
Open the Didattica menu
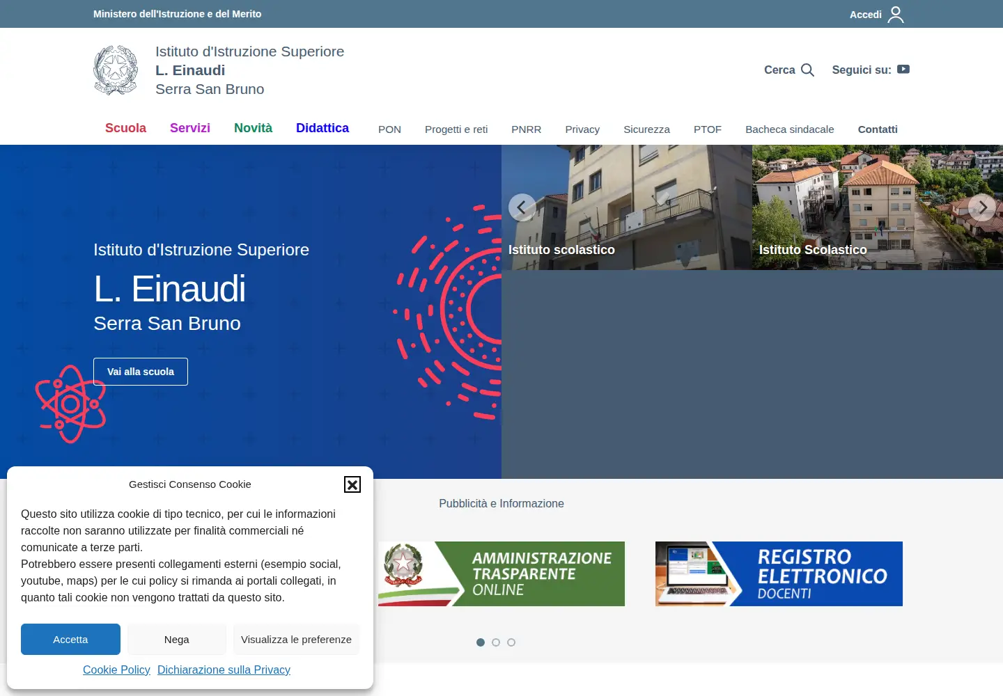[322, 128]
